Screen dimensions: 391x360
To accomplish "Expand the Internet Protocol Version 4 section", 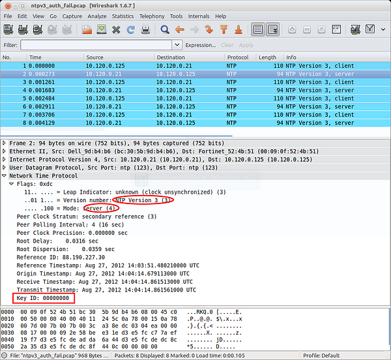I will tap(5, 159).
